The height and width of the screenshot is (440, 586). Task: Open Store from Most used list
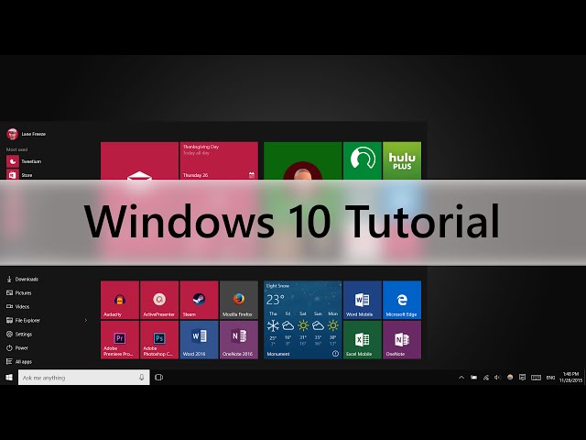point(19,175)
